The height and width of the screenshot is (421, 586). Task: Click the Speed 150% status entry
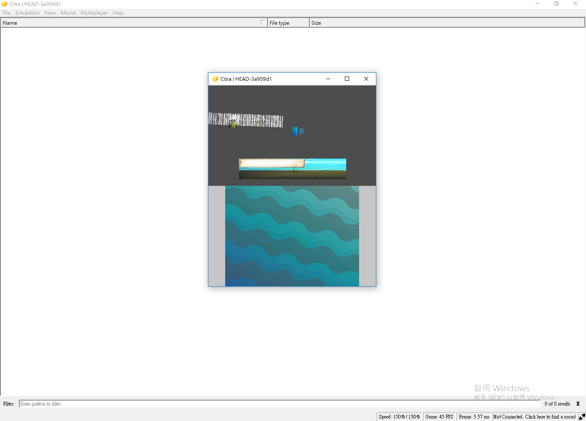[x=399, y=417]
